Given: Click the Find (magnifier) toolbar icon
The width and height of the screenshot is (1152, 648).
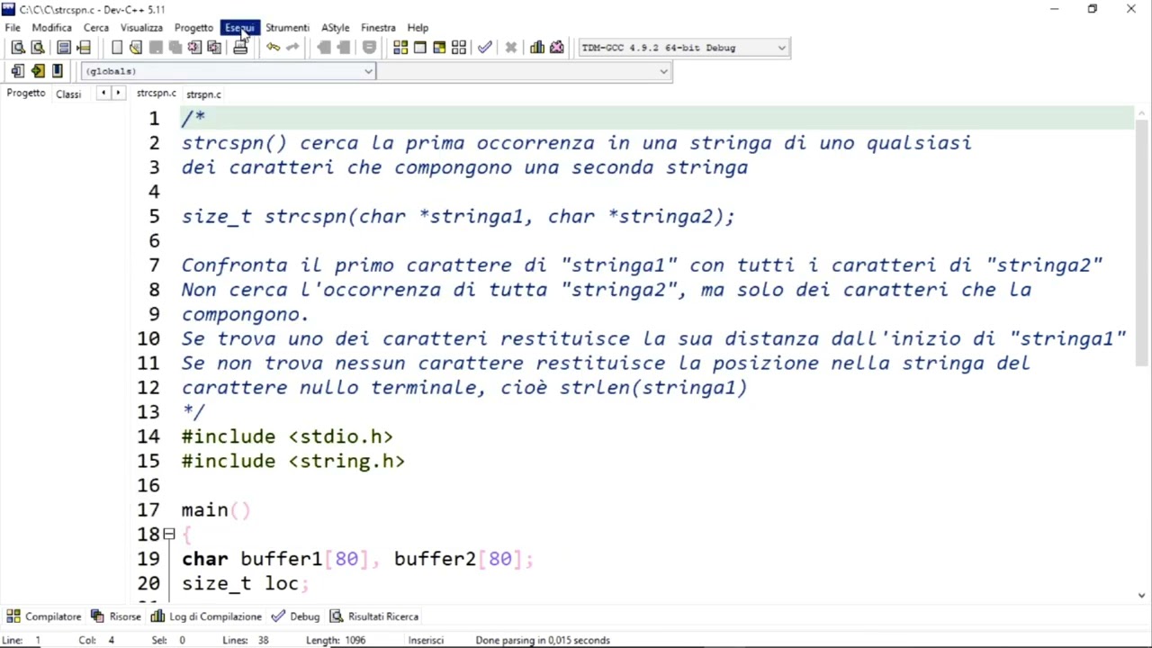Looking at the screenshot, I should point(17,48).
